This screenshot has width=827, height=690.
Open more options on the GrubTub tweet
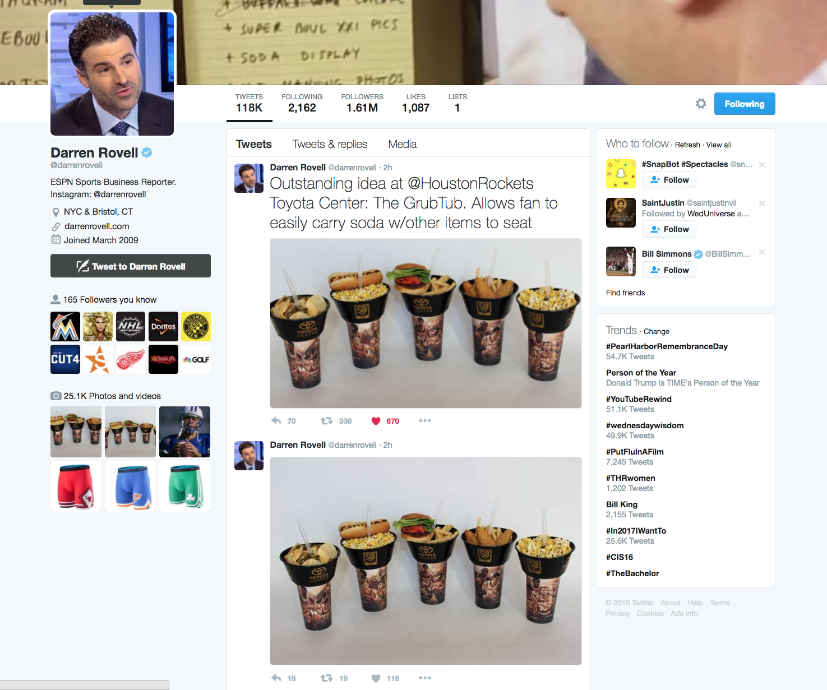click(x=425, y=421)
